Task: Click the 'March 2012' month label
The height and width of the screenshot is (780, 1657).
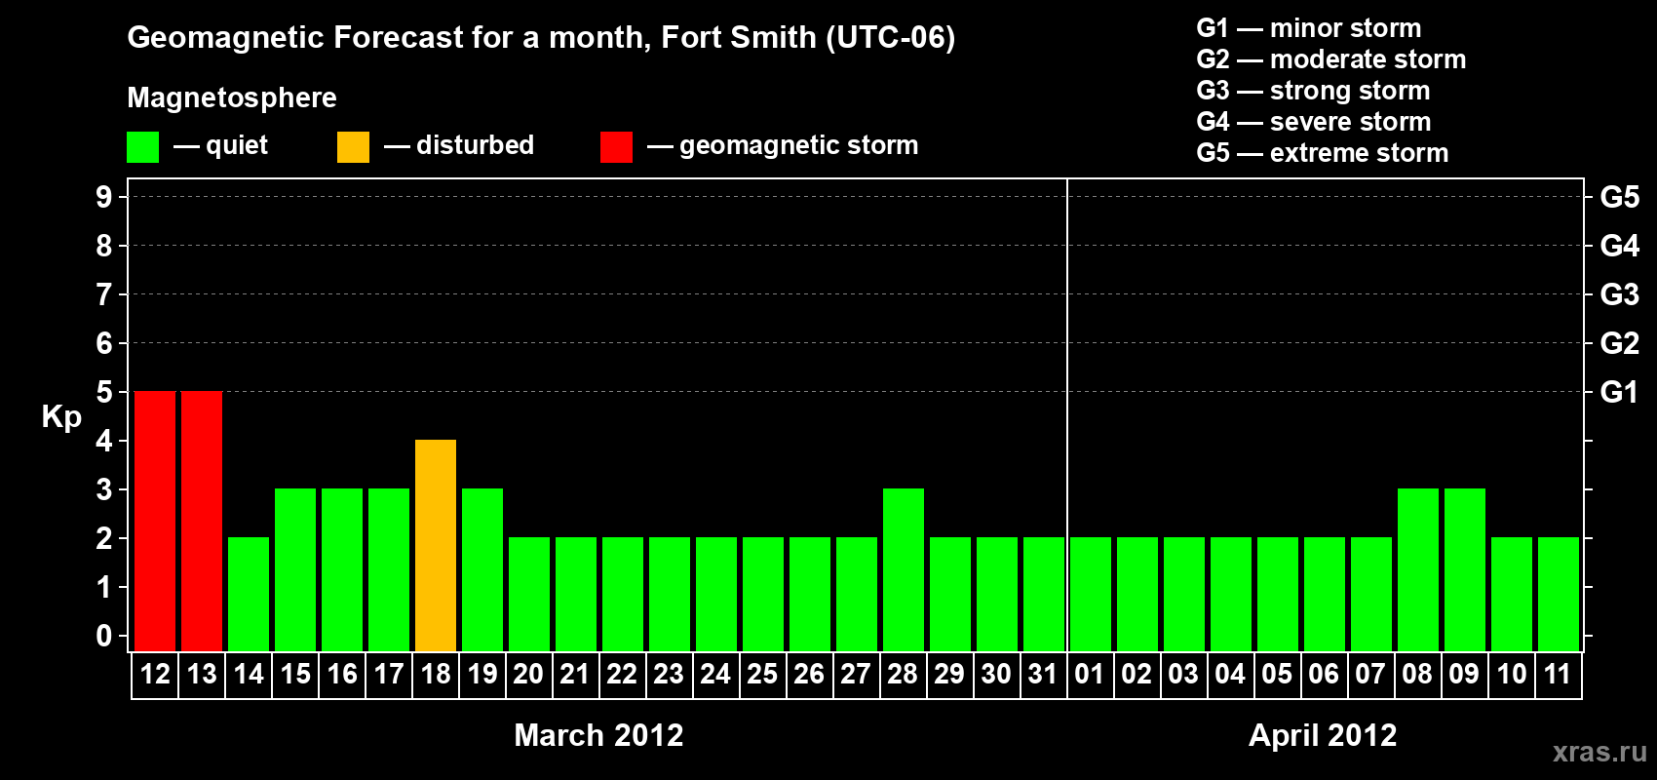Action: pyautogui.click(x=598, y=735)
